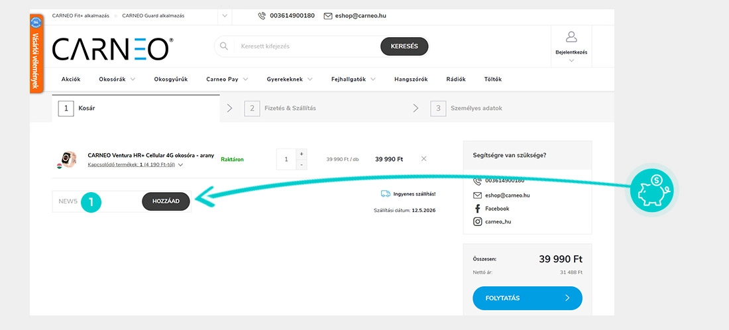Click eshop@carneo.hu in help box
The height and width of the screenshot is (330, 729).
(507, 195)
